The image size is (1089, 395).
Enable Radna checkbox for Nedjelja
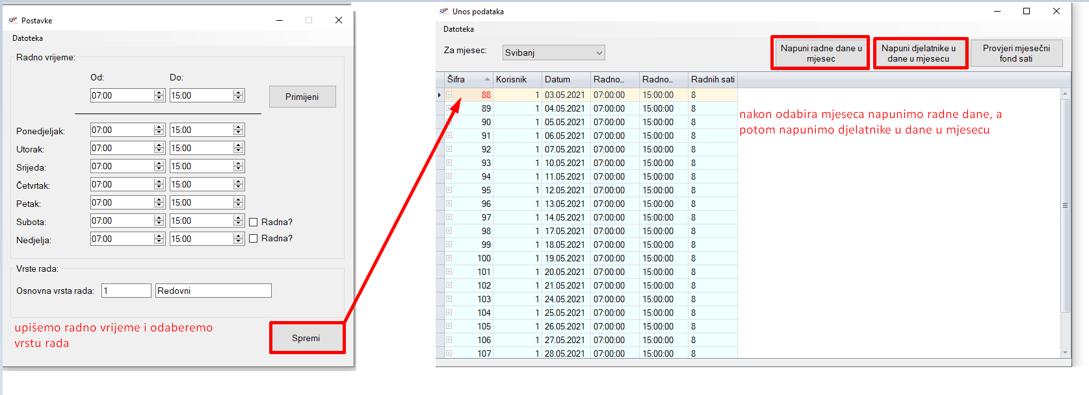[254, 239]
